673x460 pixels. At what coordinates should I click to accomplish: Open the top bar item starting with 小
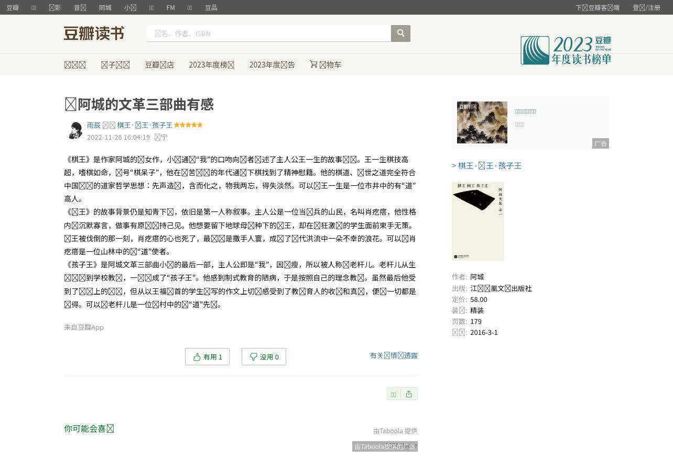[x=131, y=7]
